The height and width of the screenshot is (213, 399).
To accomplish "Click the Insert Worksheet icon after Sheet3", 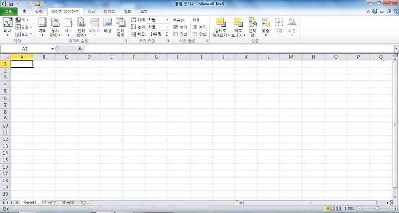I will pos(83,203).
